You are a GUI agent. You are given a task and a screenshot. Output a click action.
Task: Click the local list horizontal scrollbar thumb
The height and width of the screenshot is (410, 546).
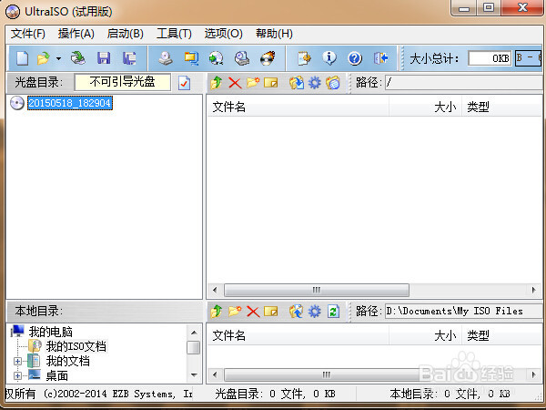tap(326, 374)
